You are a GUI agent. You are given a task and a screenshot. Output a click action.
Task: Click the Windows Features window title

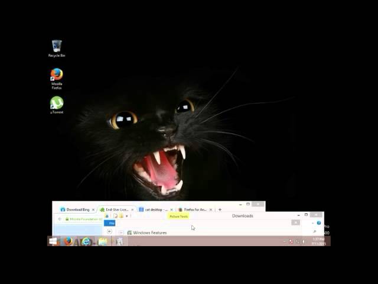150,233
